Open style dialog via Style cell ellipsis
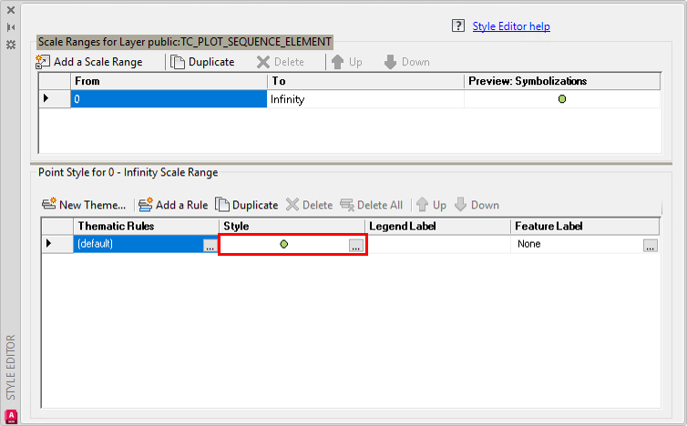Viewport: 687px width, 426px height. pos(356,246)
